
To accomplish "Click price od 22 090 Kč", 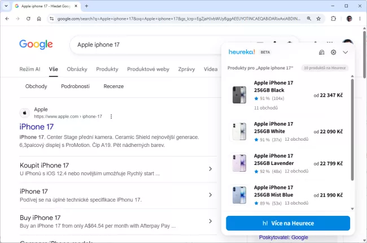I will [328, 132].
